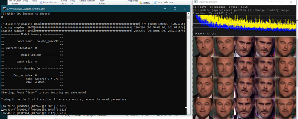This screenshot has width=298, height=119.
Task: Click the Training preview title text
Action: click(208, 2)
